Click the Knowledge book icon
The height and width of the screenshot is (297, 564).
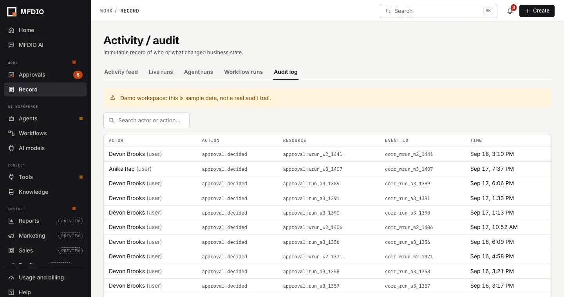click(x=11, y=192)
